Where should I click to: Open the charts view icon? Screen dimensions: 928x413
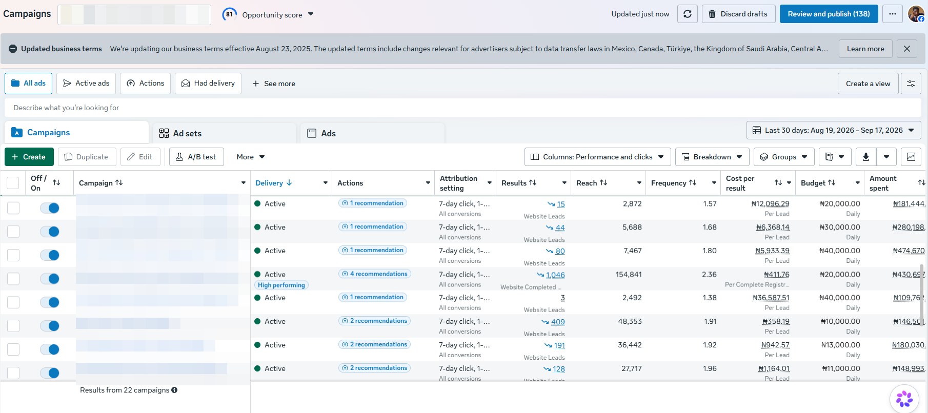tap(911, 157)
